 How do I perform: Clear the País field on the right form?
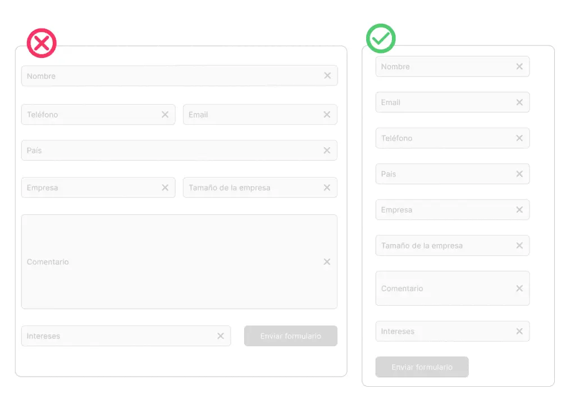click(519, 174)
